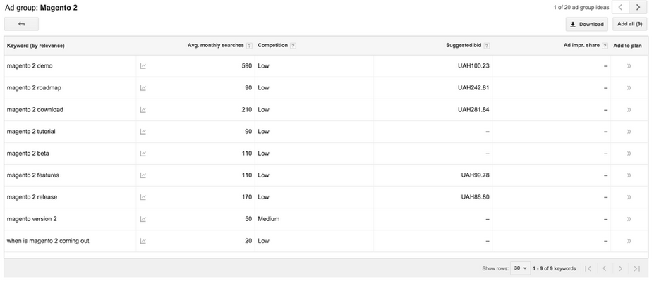Viewport: 654px width, 281px height.
Task: Go to previous page of keywords
Action: coord(604,268)
